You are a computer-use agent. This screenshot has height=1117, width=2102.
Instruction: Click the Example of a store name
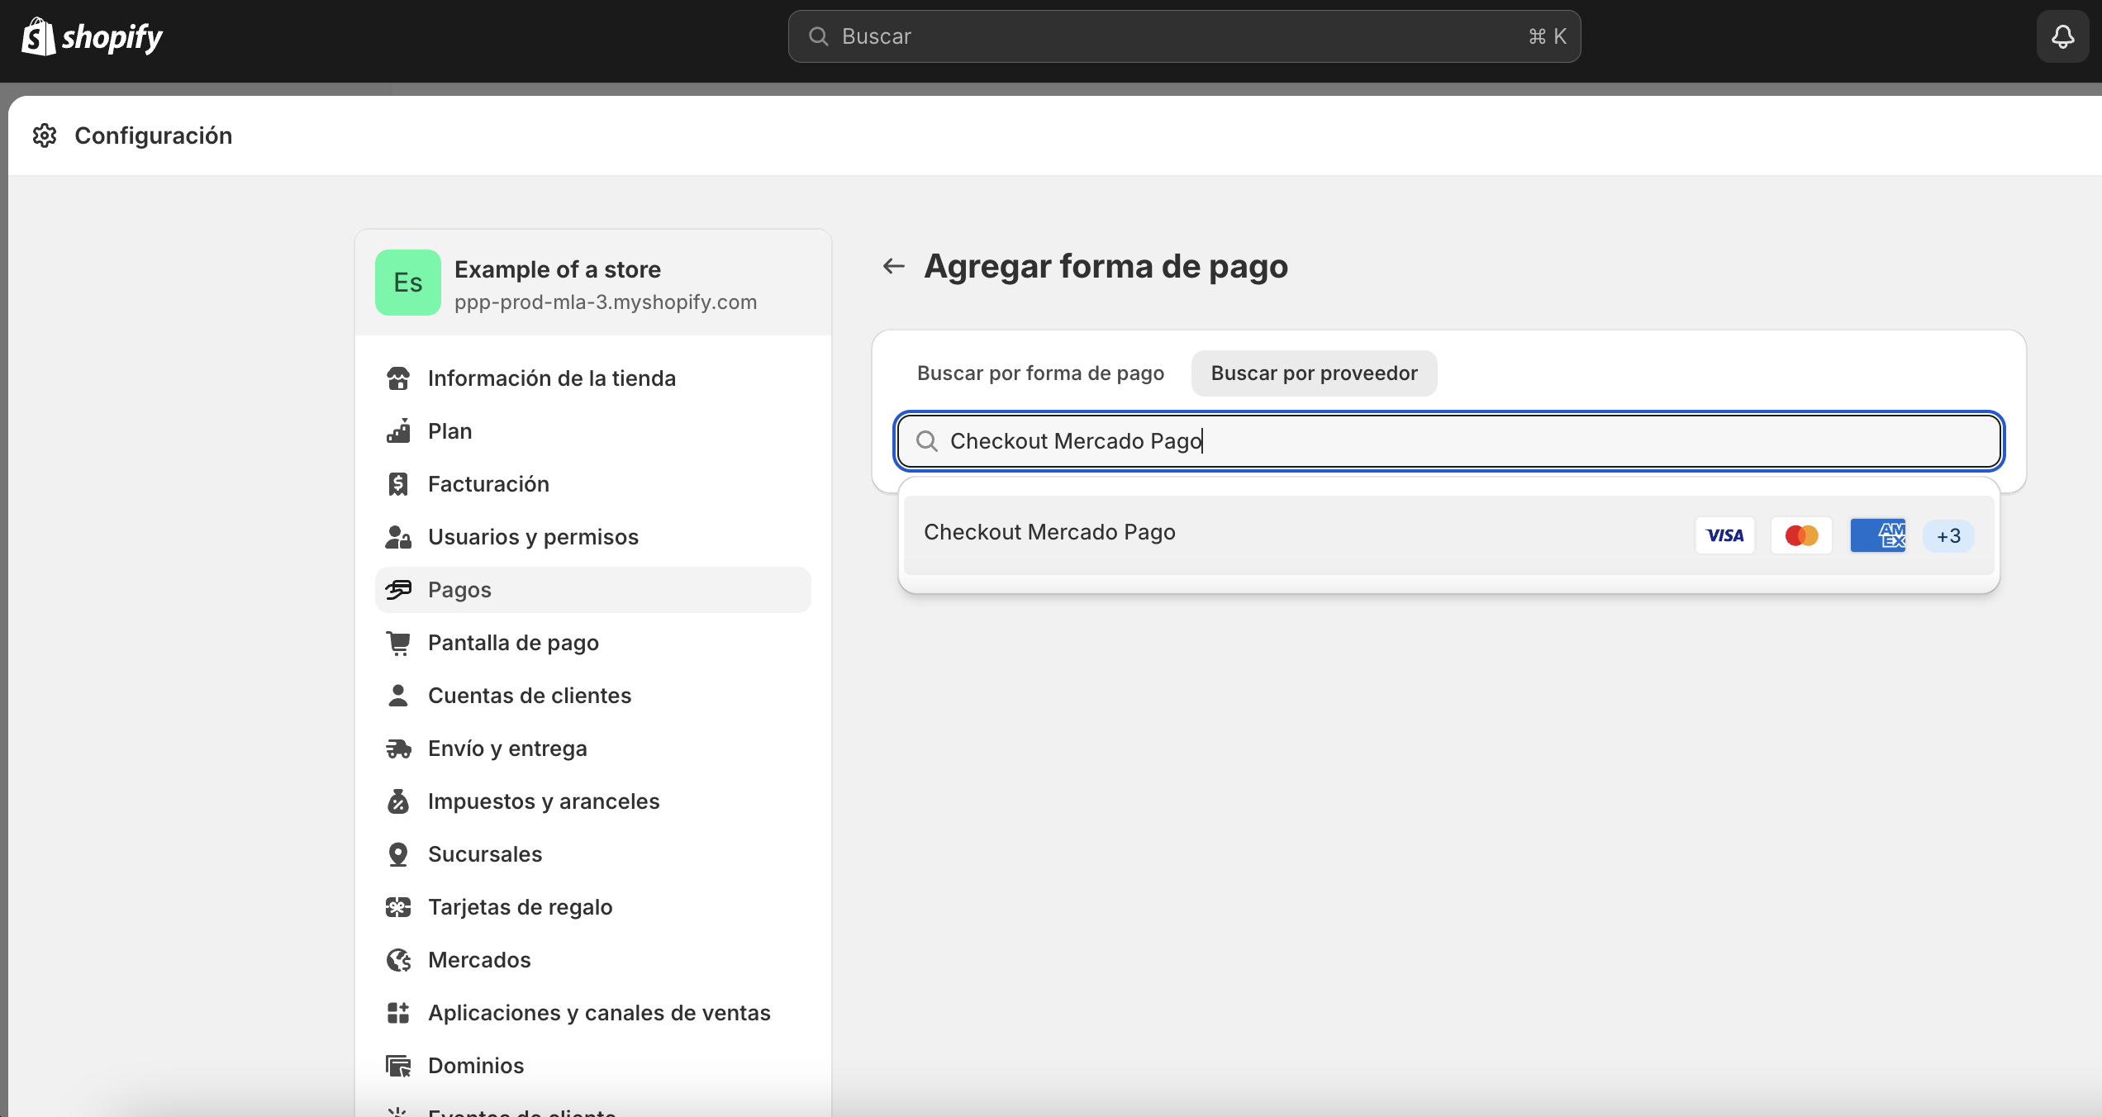(558, 269)
